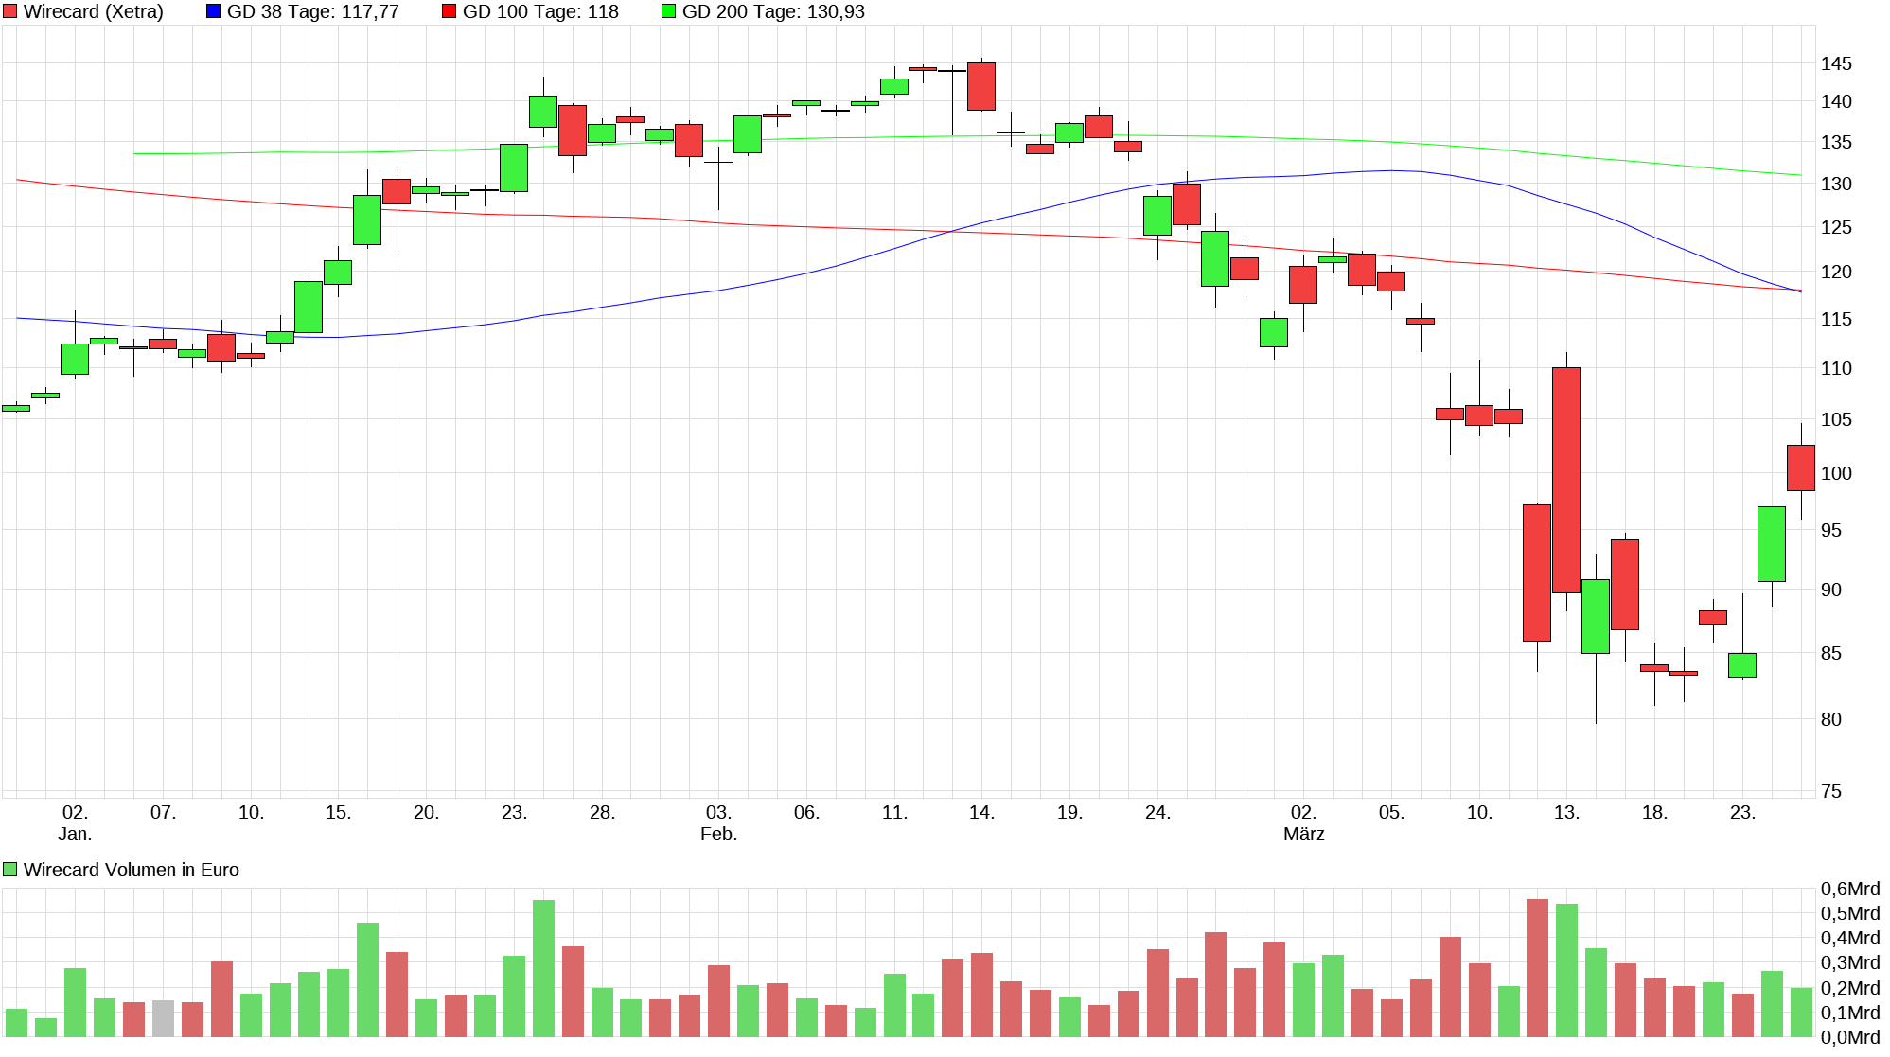Click the last red candlestick near 100
The width and height of the screenshot is (1890, 1057).
[x=1800, y=467]
